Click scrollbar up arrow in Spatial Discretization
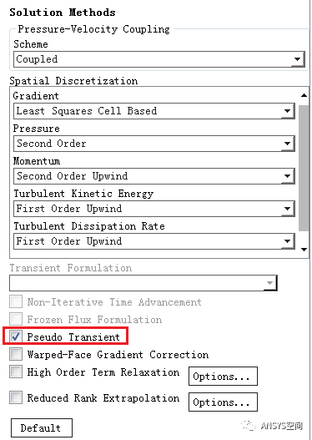 tap(304, 95)
